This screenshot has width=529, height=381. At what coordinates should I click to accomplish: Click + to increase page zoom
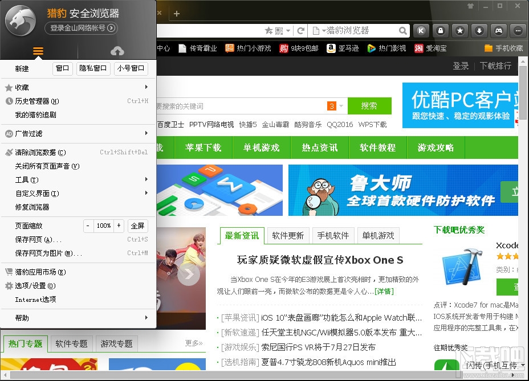click(x=119, y=226)
